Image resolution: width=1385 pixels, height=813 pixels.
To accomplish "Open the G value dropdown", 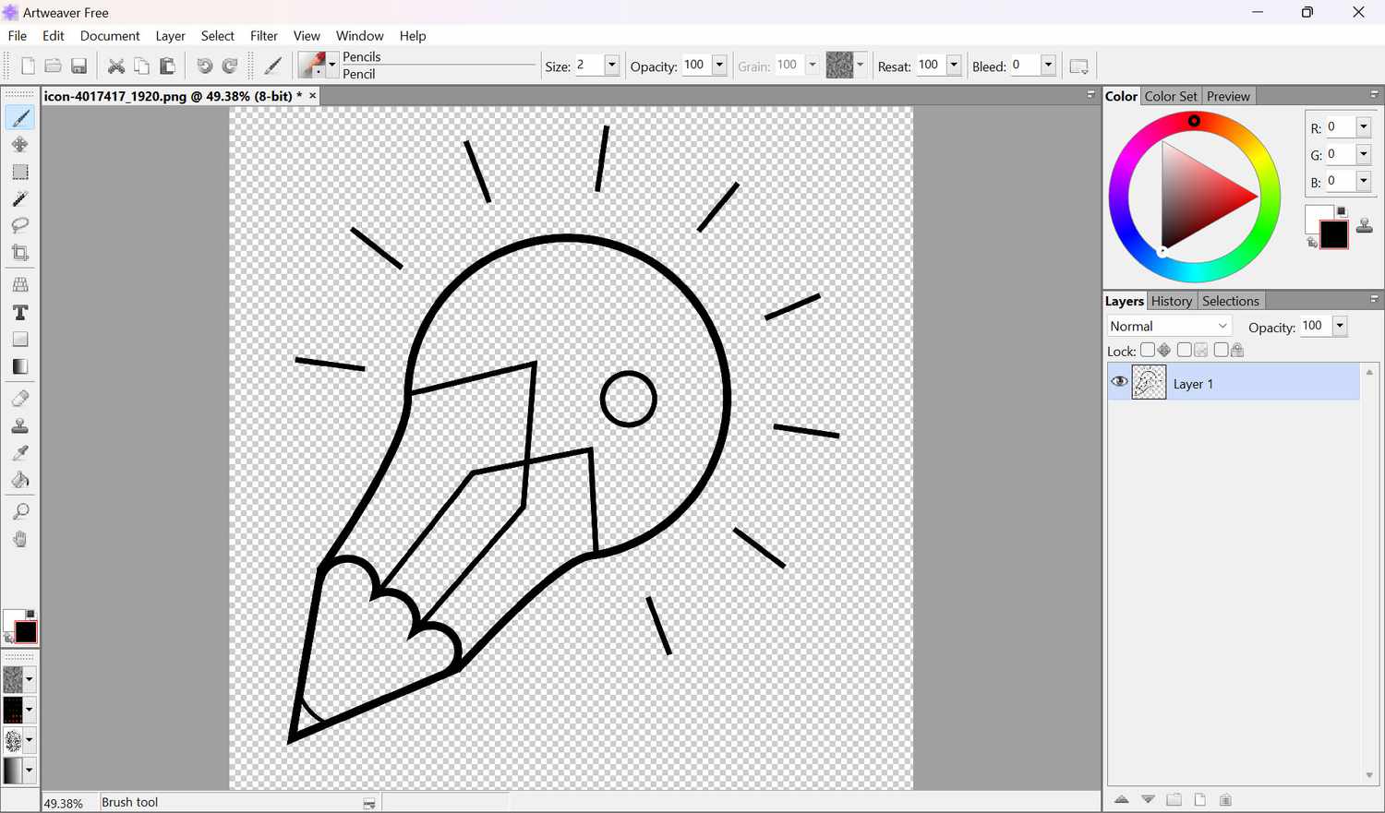I will point(1363,154).
